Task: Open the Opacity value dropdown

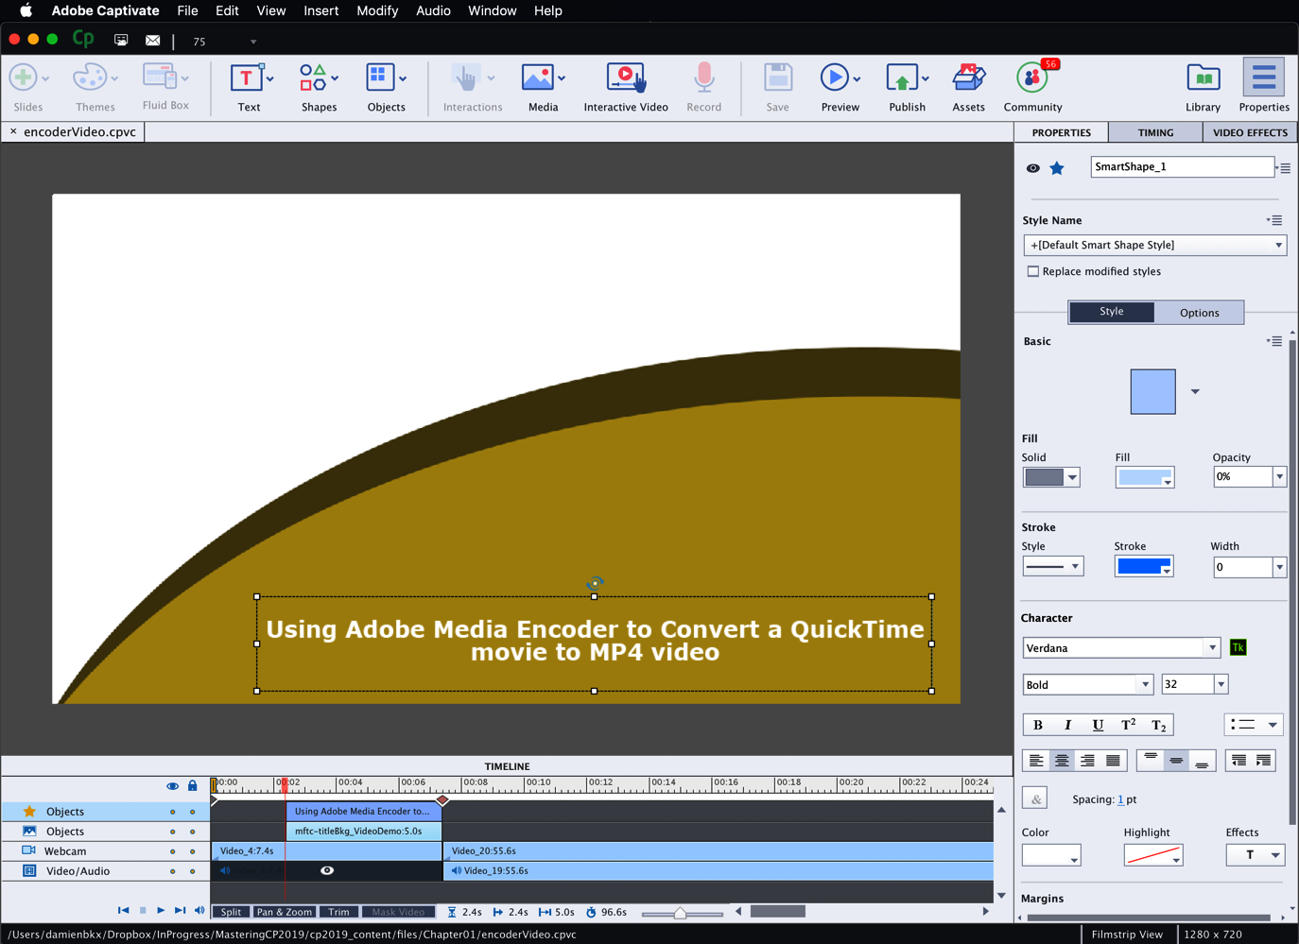Action: click(1279, 477)
